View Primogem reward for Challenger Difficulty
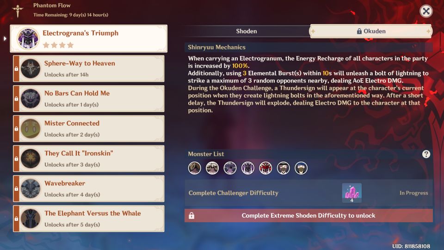The width and height of the screenshot is (444, 250). tap(351, 193)
